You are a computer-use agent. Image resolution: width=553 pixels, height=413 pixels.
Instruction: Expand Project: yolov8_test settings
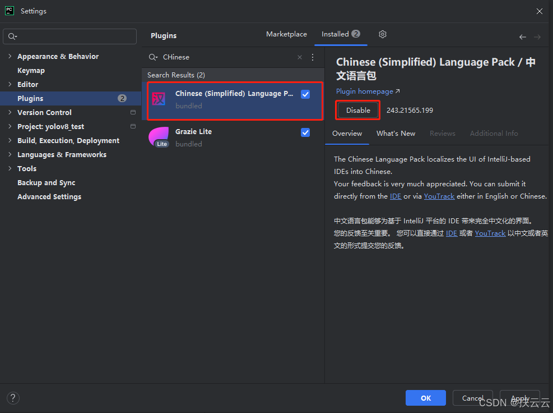(10, 126)
